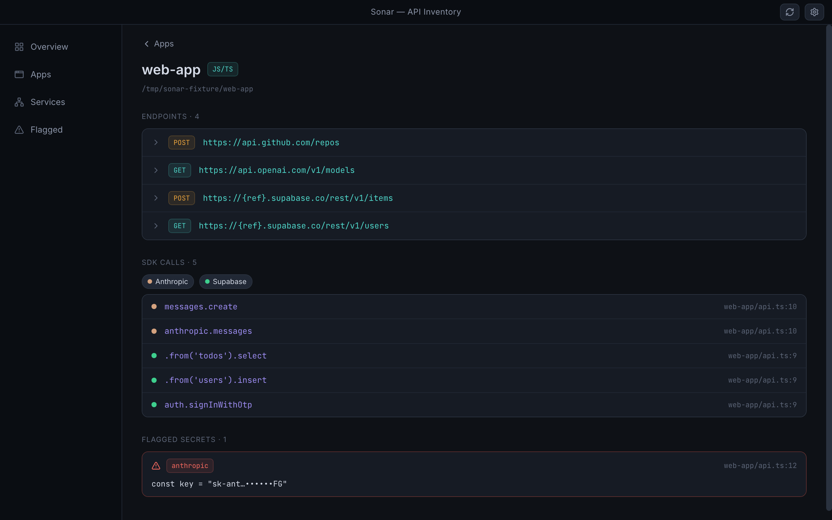Image resolution: width=832 pixels, height=520 pixels.
Task: Click the back chevron beside Apps
Action: pyautogui.click(x=147, y=44)
